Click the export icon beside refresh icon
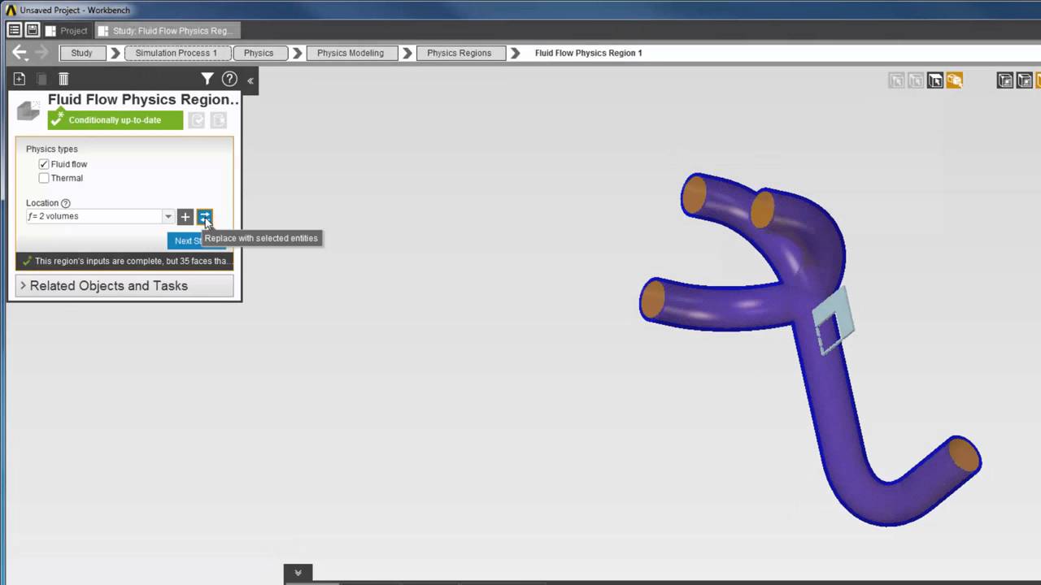Image resolution: width=1041 pixels, height=585 pixels. [218, 120]
